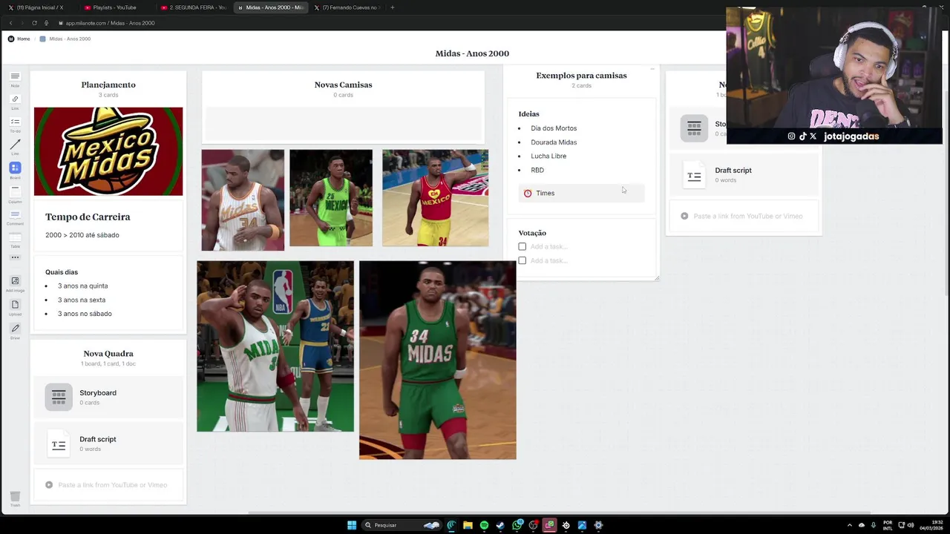Click the browser back arrow

pyautogui.click(x=10, y=23)
